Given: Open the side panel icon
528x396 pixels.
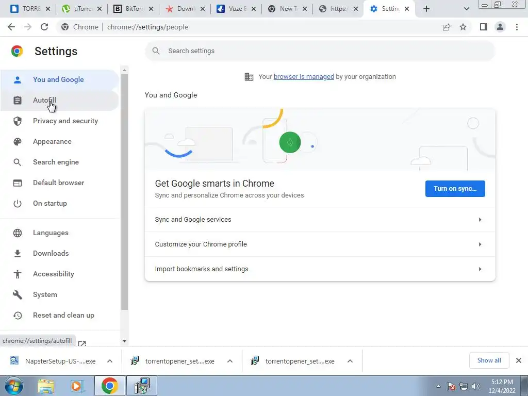Looking at the screenshot, I should [x=484, y=27].
